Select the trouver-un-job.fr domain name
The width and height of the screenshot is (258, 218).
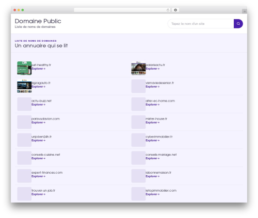pos(43,191)
